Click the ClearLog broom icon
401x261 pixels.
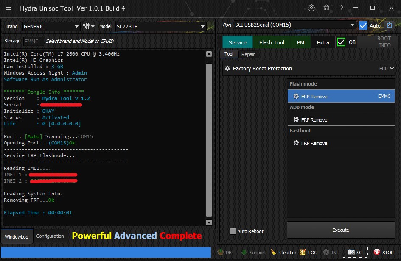pyautogui.click(x=274, y=253)
